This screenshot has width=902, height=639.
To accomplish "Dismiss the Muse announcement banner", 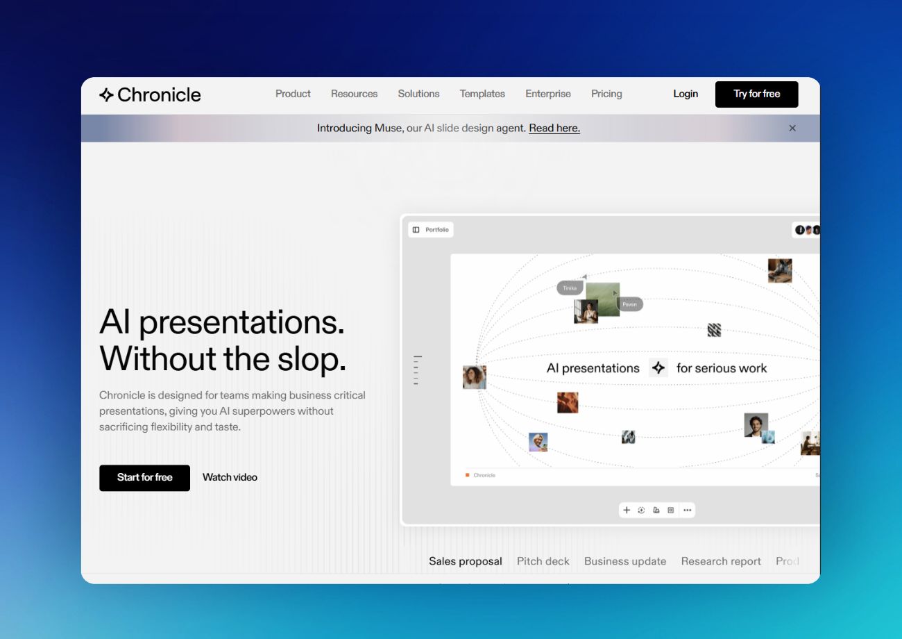I will (x=792, y=128).
